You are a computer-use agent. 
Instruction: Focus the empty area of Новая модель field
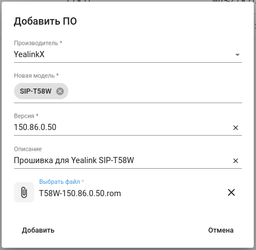155,91
